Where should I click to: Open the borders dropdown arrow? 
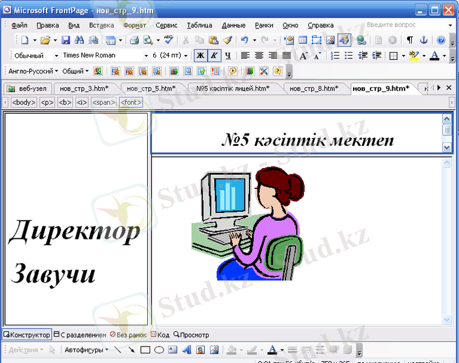pyautogui.click(x=403, y=56)
